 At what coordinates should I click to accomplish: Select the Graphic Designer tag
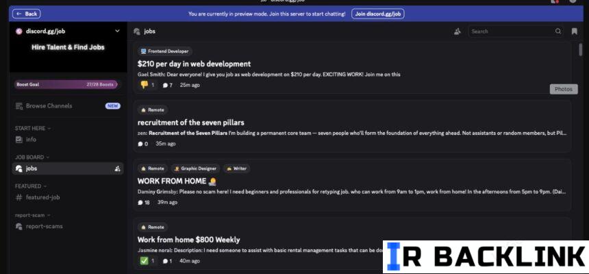pyautogui.click(x=195, y=169)
